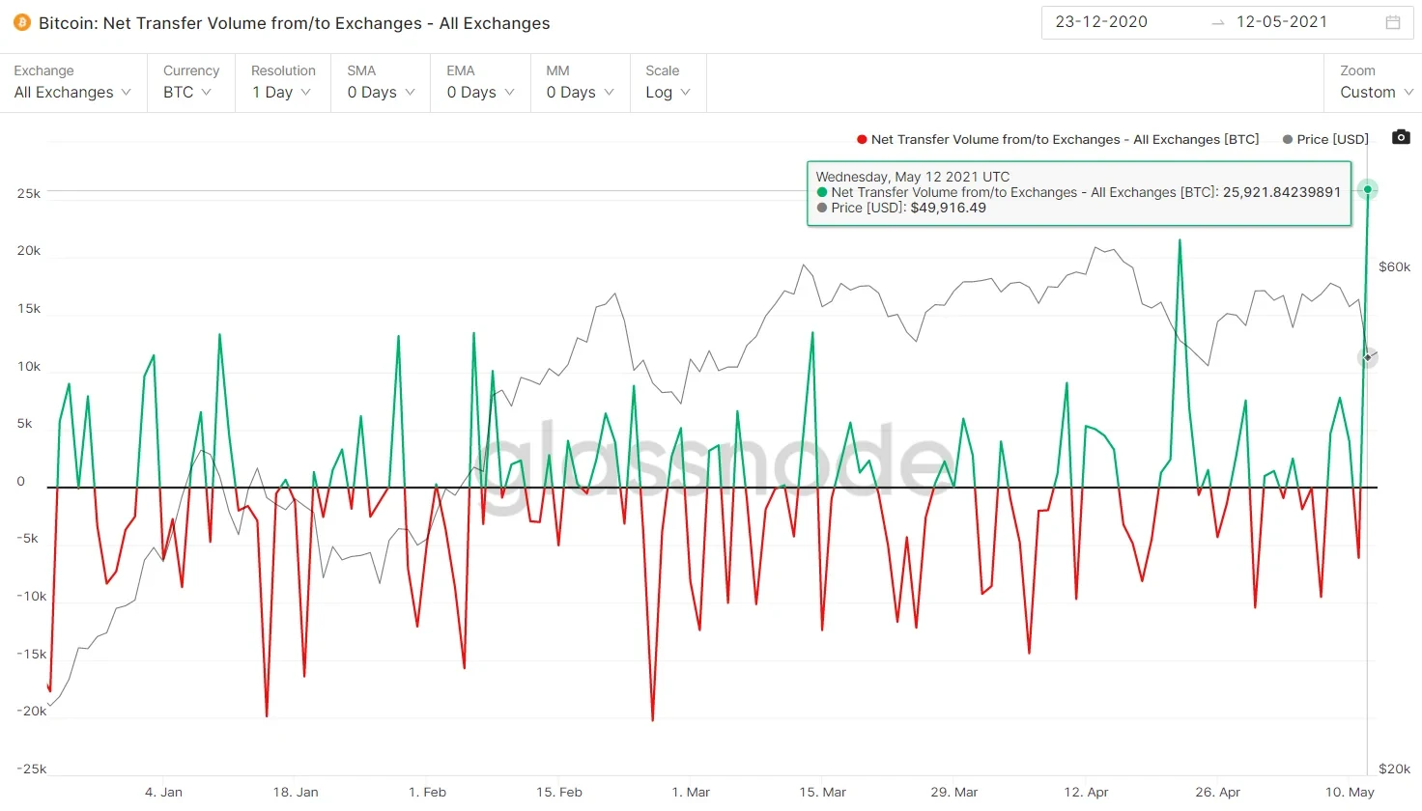Screen dimensions: 1422x811
Task: Change the Scale dropdown from Log
Action: 667,92
